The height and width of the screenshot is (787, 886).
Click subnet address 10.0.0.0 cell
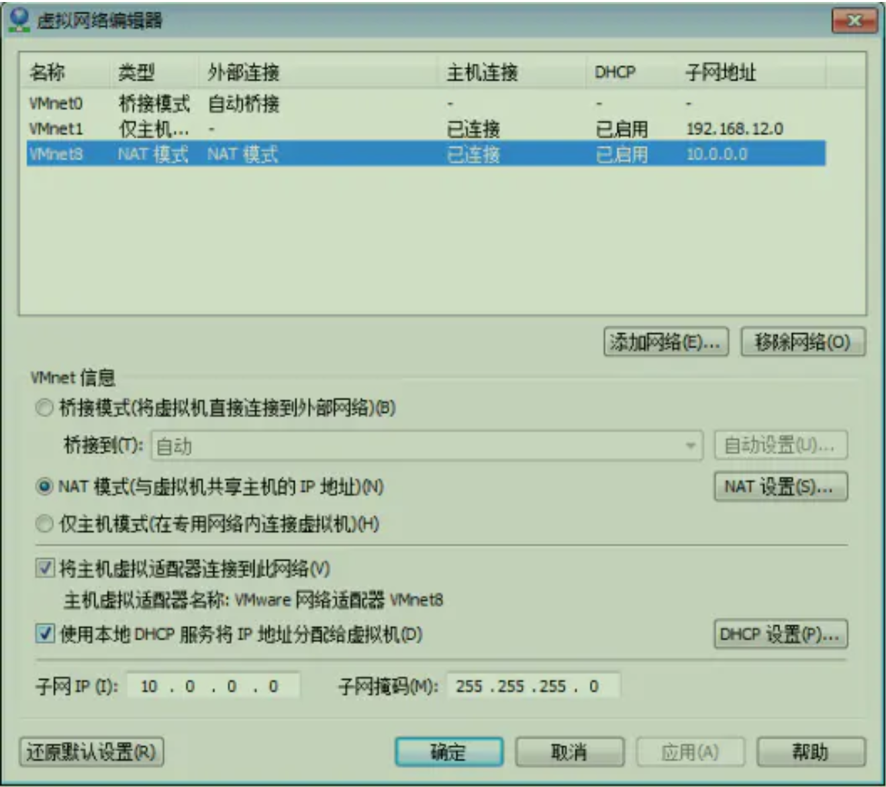[x=716, y=154]
